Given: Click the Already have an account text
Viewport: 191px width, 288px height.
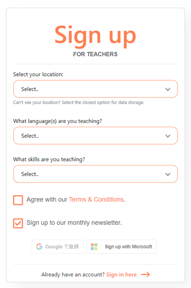Looking at the screenshot, I should [73, 275].
